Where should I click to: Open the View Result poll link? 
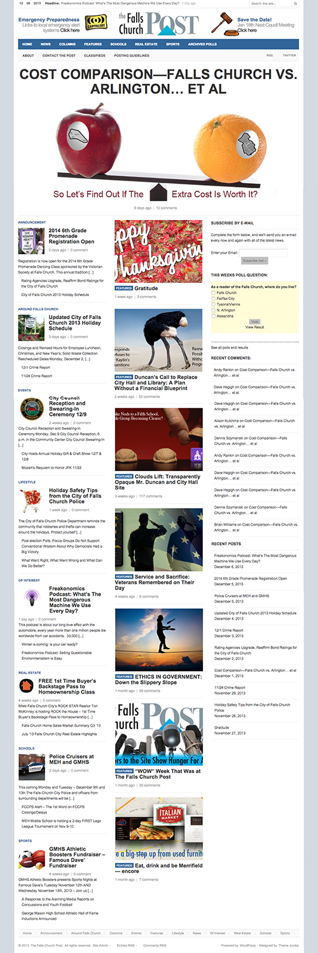pyautogui.click(x=254, y=327)
